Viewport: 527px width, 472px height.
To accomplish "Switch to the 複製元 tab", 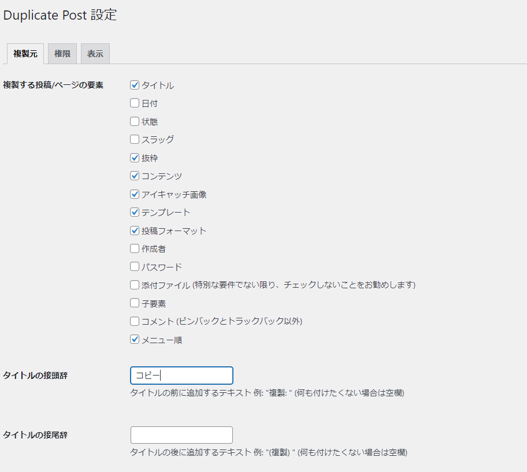I will click(25, 54).
